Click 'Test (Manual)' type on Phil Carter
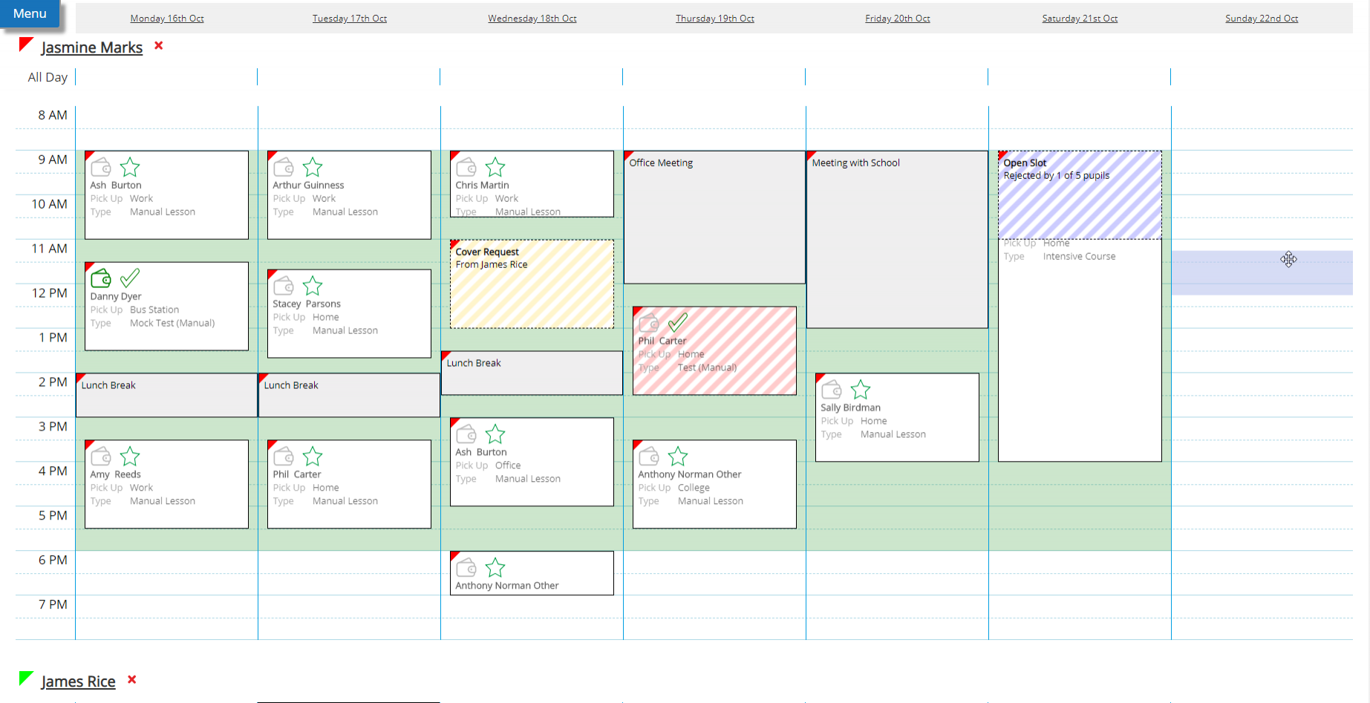Screen dimensions: 1370x703 pos(707,367)
